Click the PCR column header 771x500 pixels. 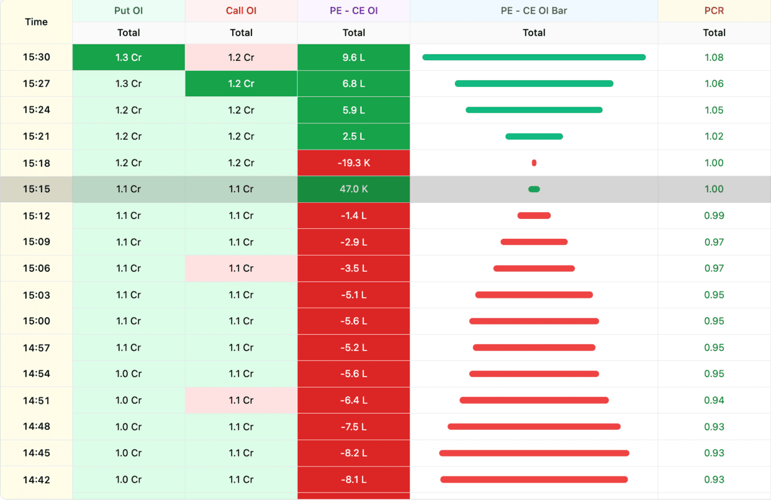714,11
